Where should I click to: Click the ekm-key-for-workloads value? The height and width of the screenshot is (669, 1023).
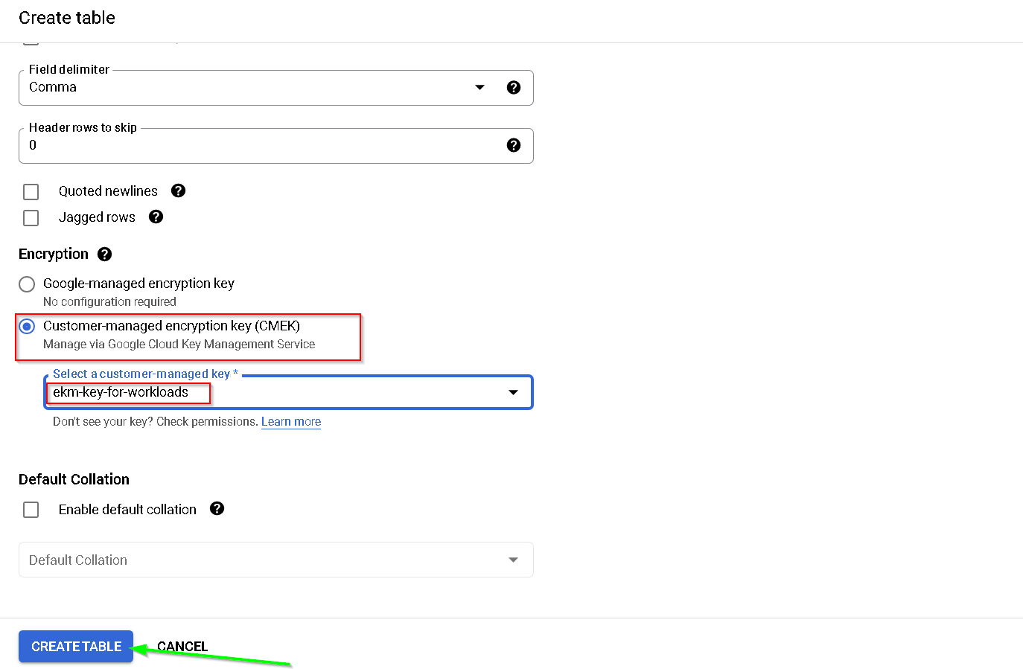point(121,392)
